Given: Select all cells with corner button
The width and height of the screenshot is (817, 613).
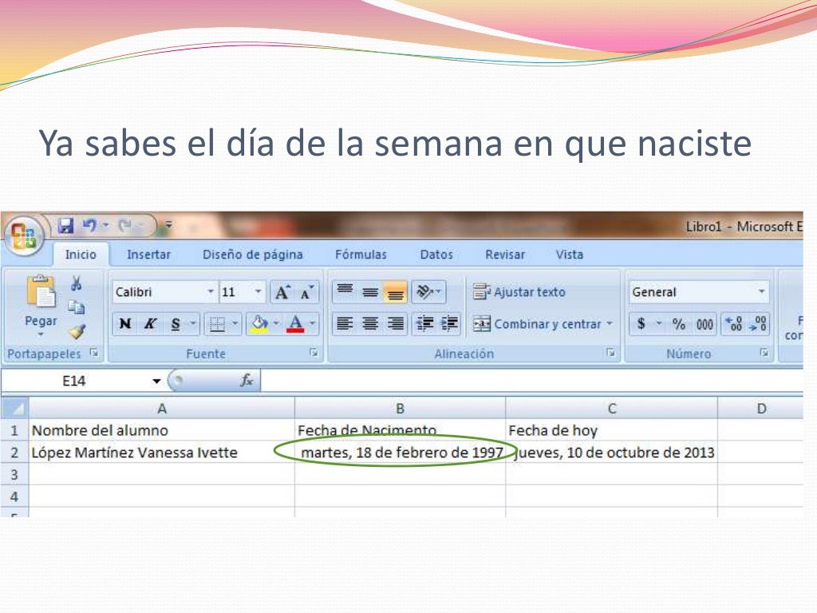Looking at the screenshot, I should [x=14, y=408].
